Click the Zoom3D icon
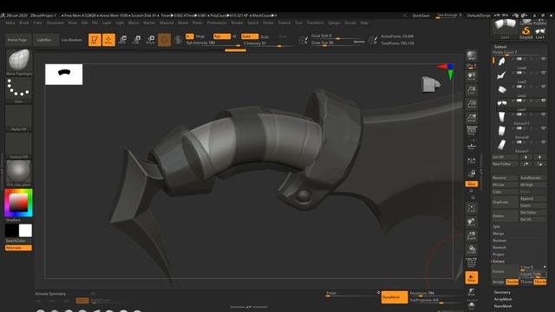The width and height of the screenshot is (555, 312). point(472,236)
